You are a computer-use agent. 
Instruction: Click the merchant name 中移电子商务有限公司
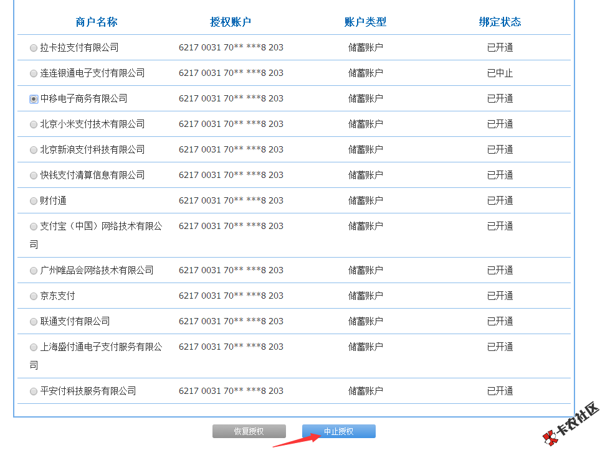coord(83,98)
